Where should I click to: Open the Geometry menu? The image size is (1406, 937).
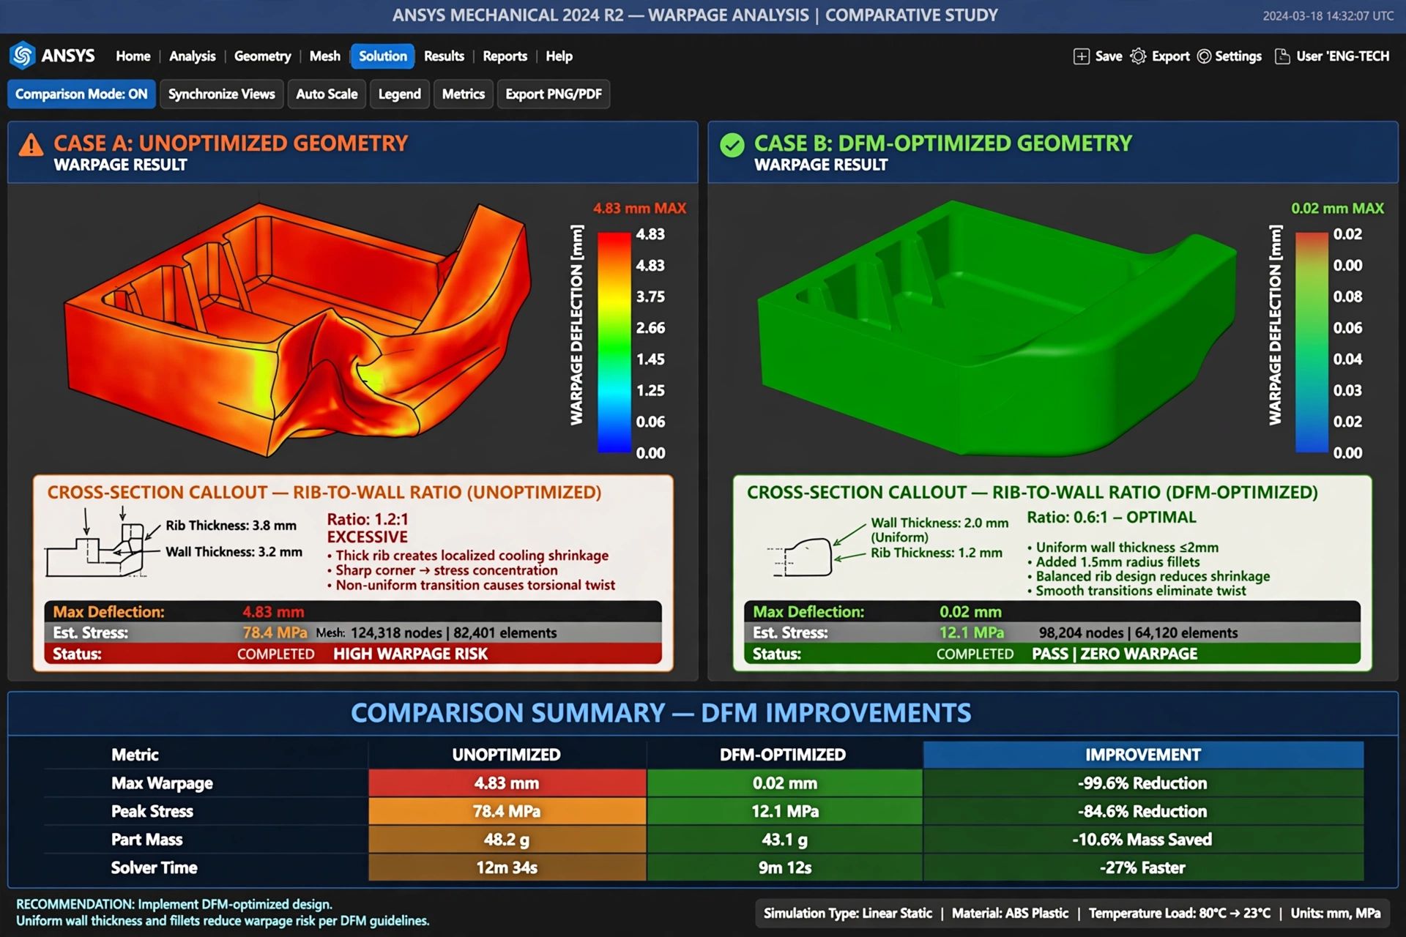[262, 56]
